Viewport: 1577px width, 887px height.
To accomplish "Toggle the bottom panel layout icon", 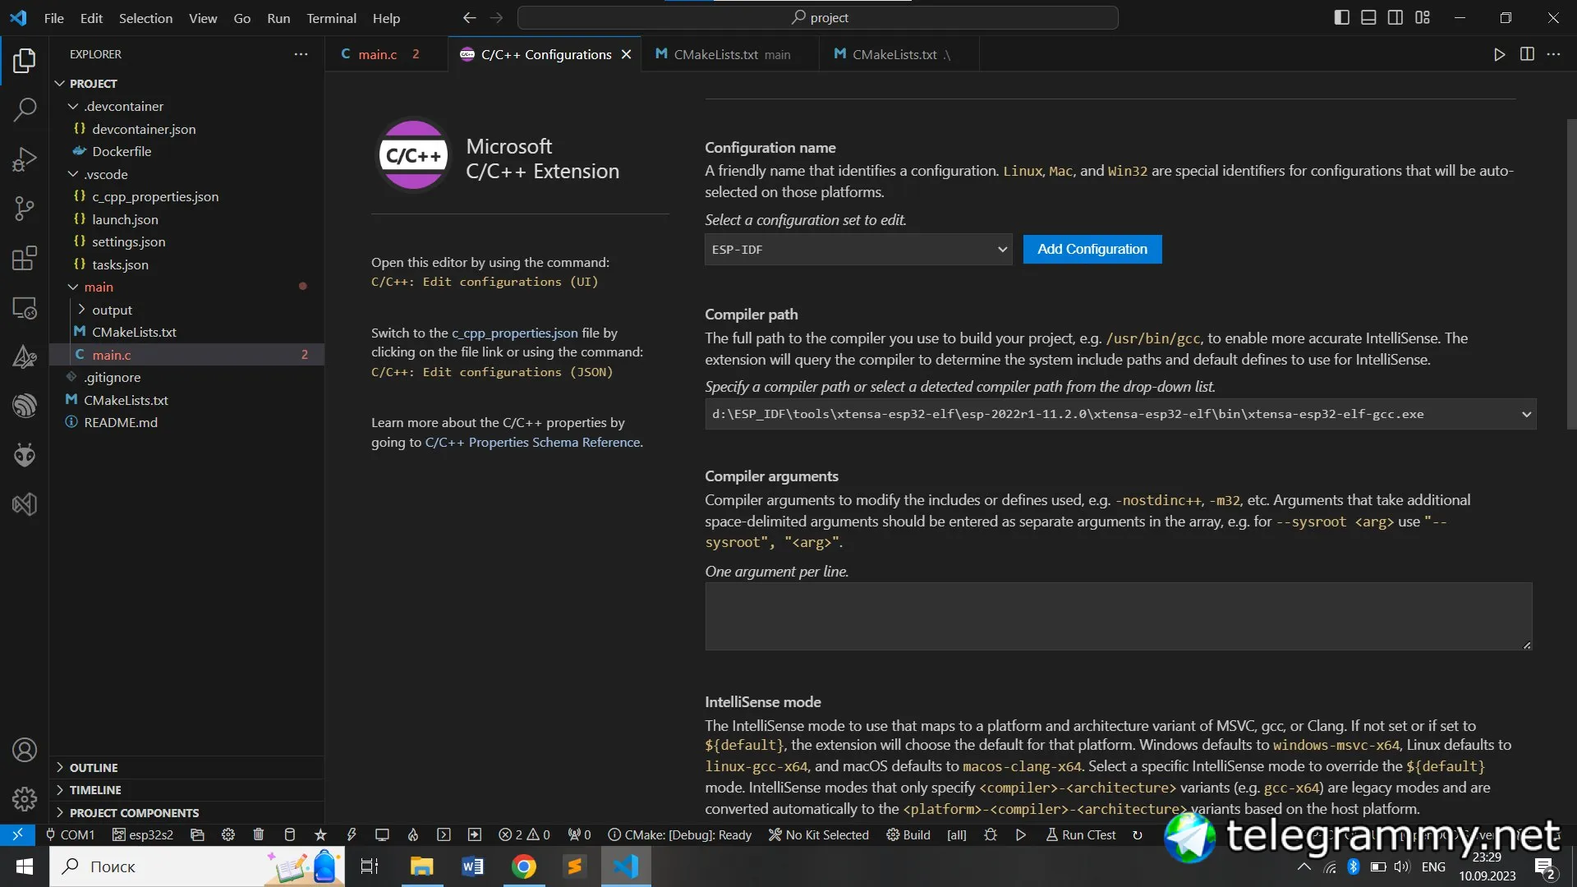I will [x=1368, y=17].
